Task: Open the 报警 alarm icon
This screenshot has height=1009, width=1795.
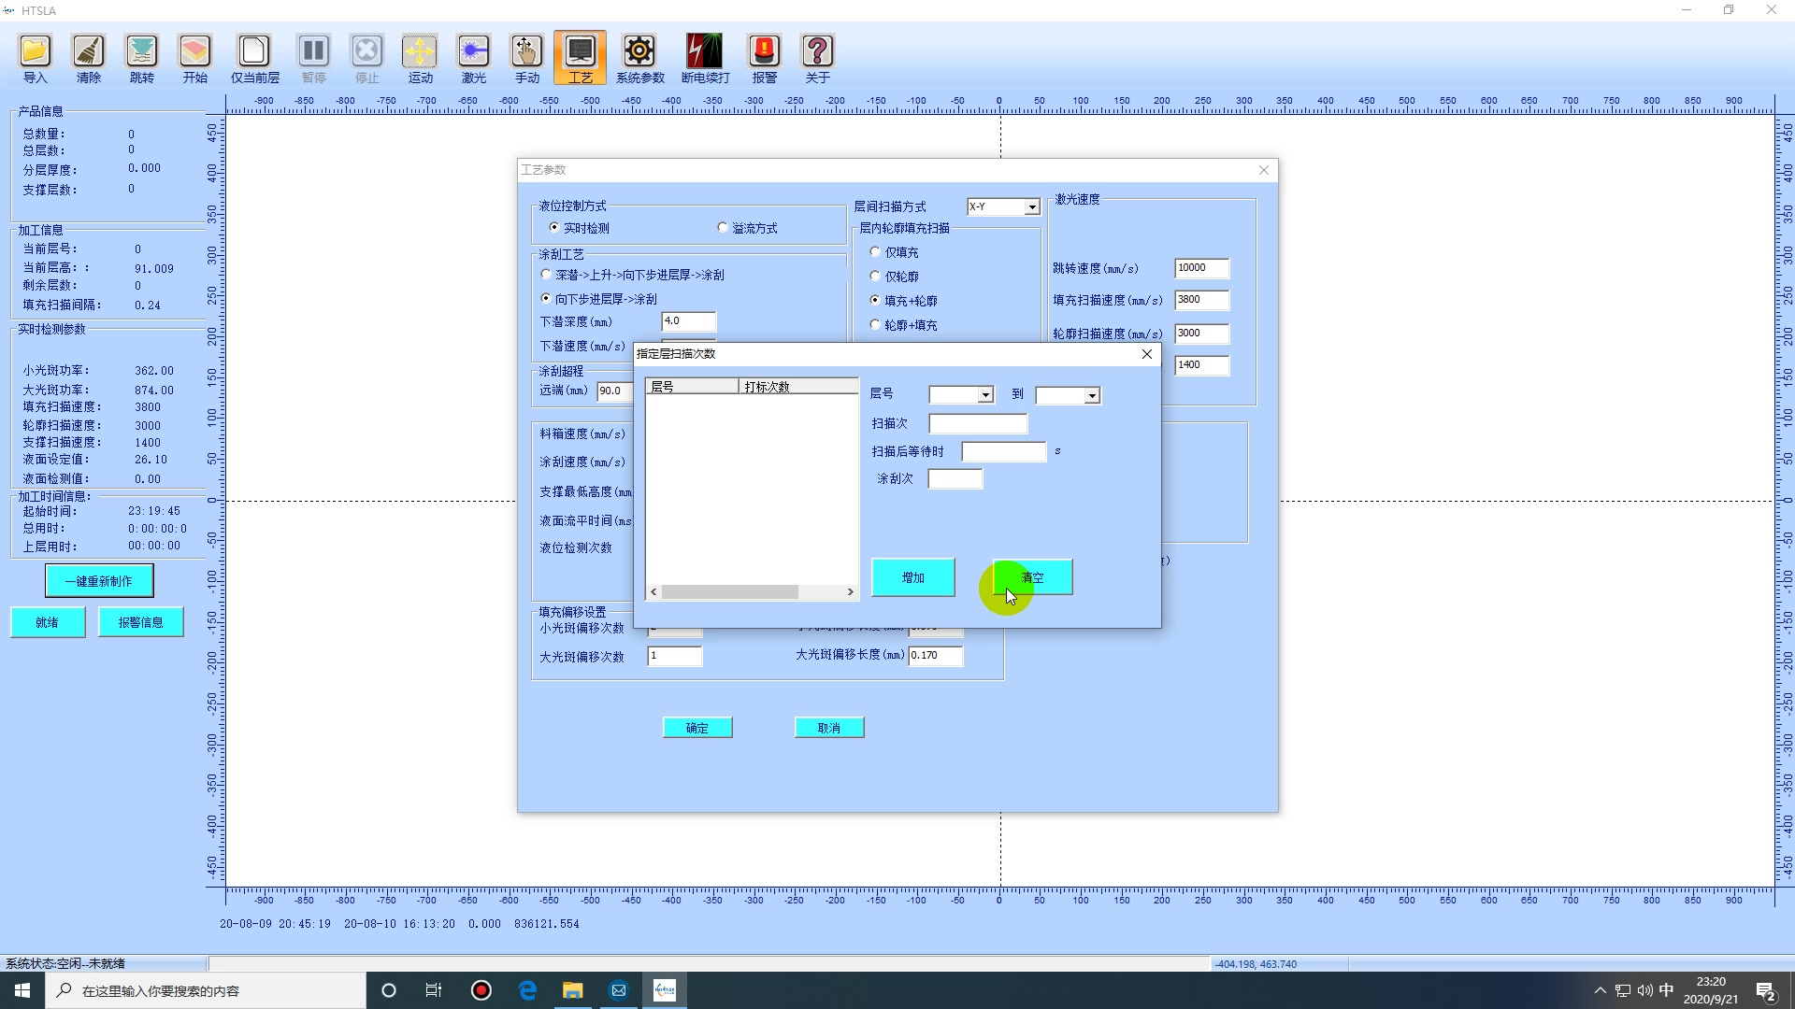Action: (764, 58)
